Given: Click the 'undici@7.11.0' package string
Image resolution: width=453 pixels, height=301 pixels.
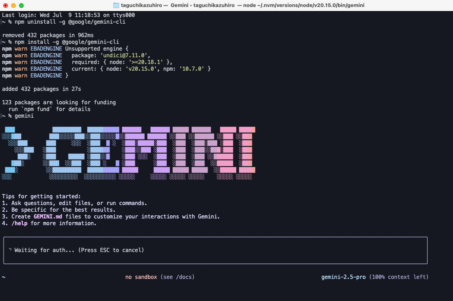Looking at the screenshot, I should coord(124,55).
